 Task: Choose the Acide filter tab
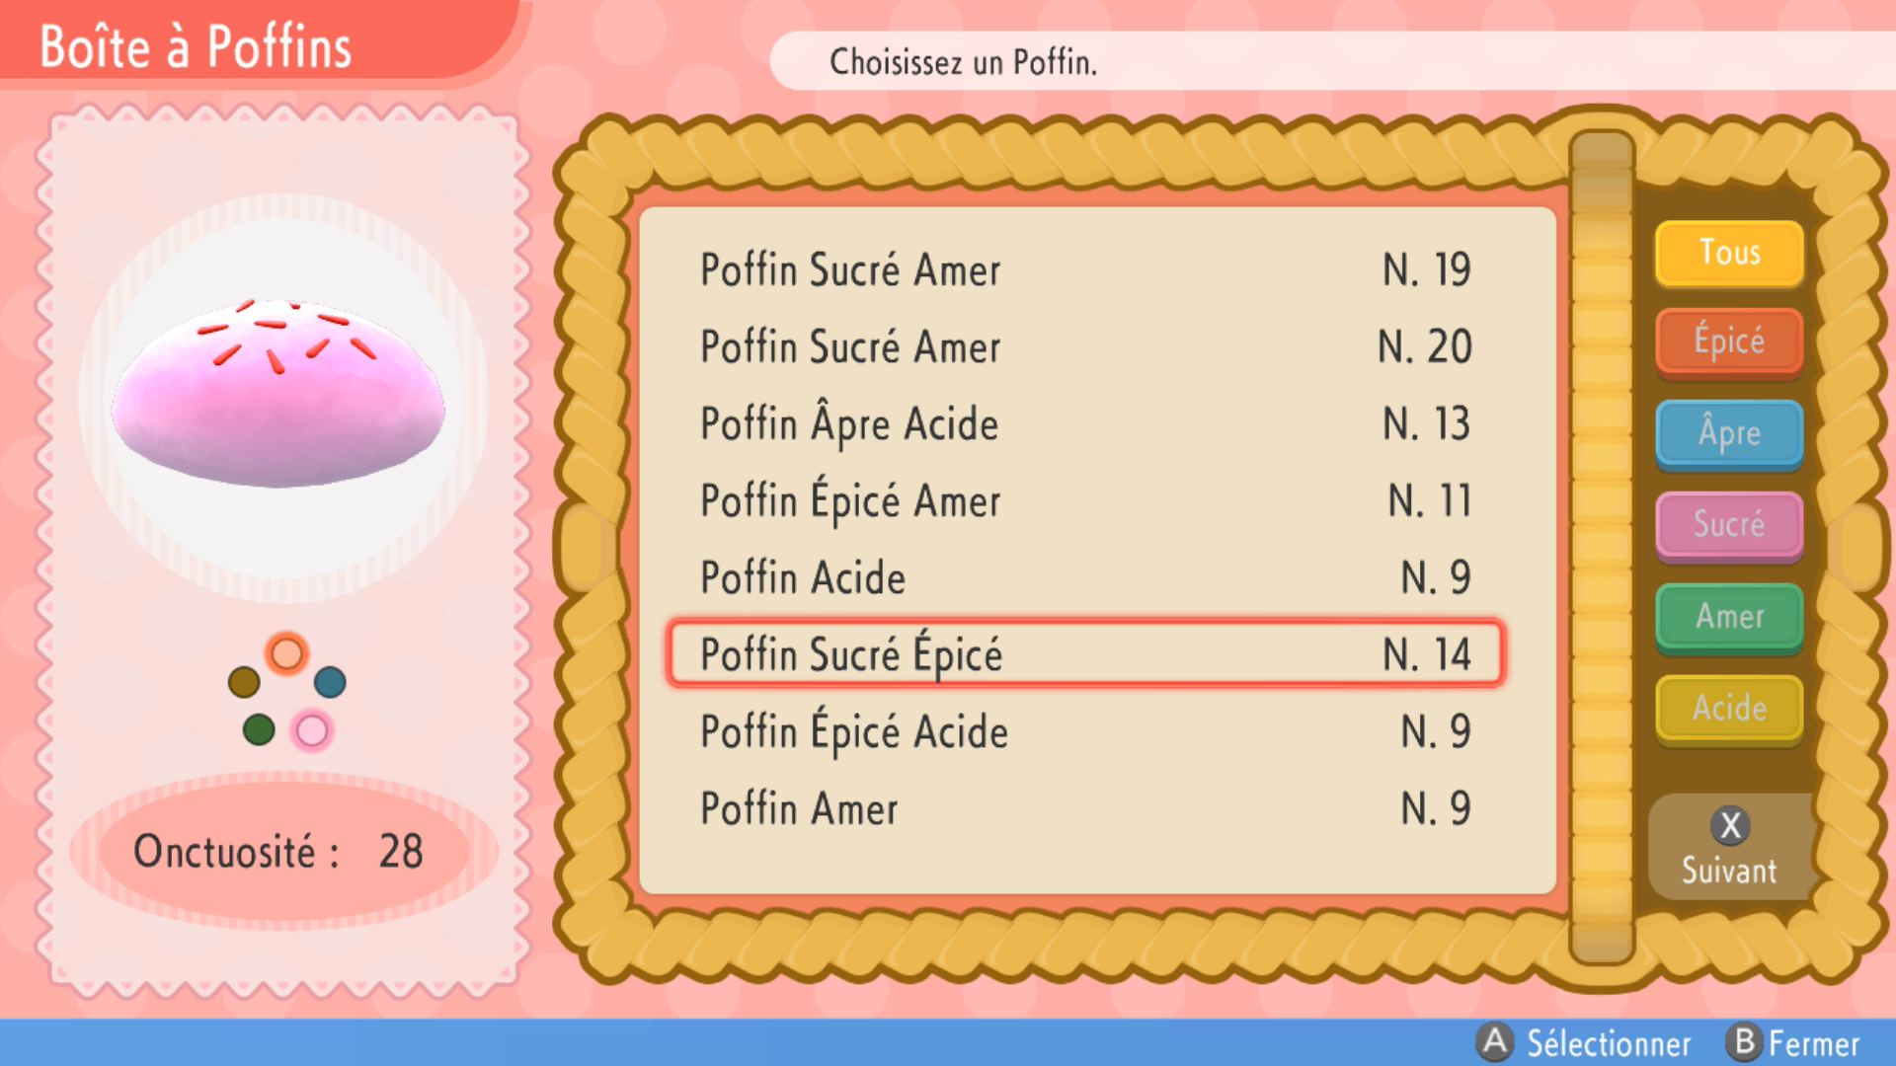pos(1729,708)
